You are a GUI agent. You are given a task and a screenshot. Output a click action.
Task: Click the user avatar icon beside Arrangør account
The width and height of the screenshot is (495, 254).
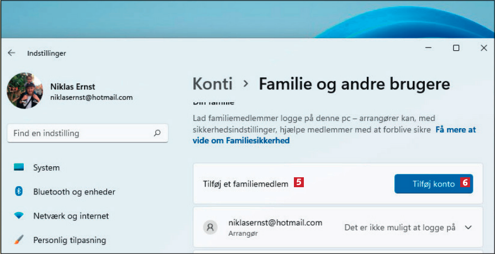click(x=210, y=227)
